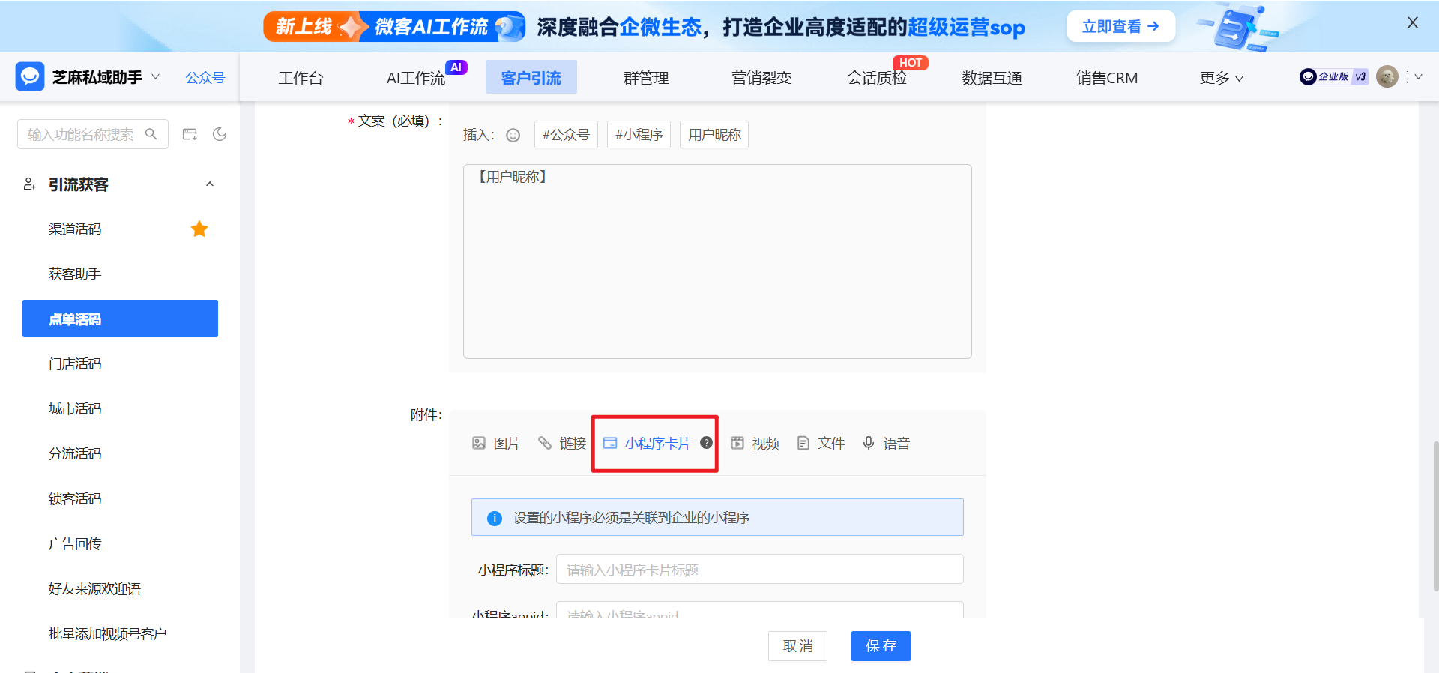Image resolution: width=1439 pixels, height=673 pixels.
Task: Open the AI工作流 tab
Action: 416,78
